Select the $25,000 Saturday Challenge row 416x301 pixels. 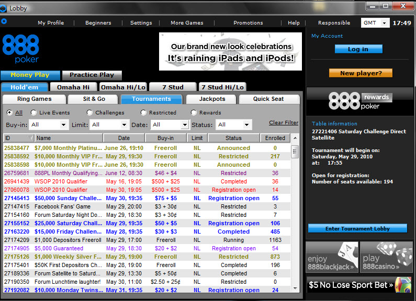(x=147, y=223)
